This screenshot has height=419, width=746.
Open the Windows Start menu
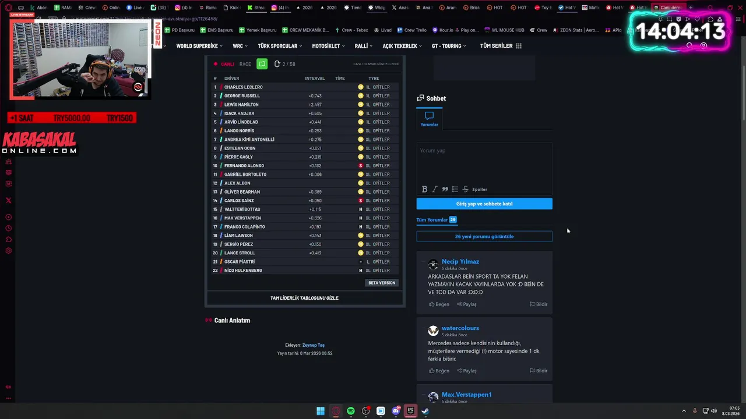pyautogui.click(x=321, y=411)
